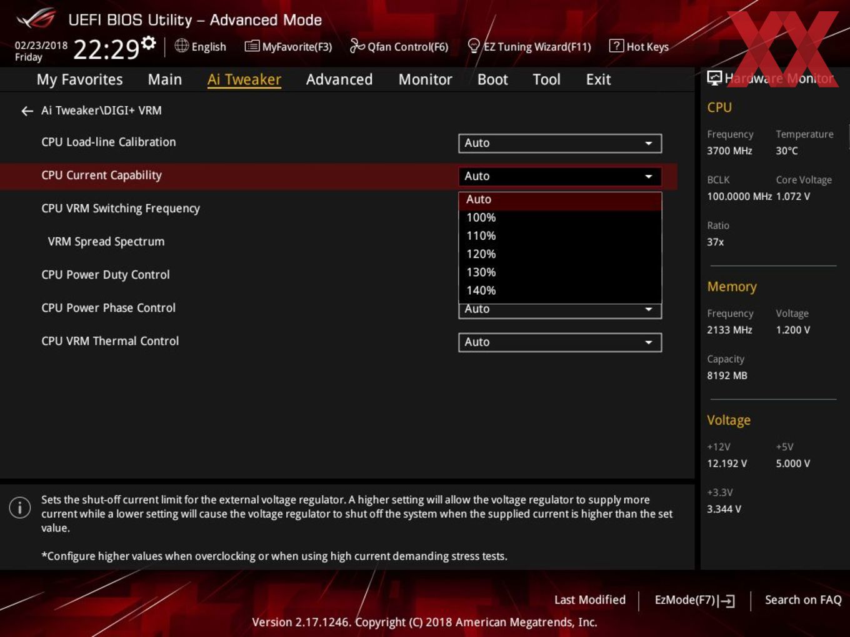Image resolution: width=850 pixels, height=637 pixels.
Task: Open CPU VRM Thermal Control dropdown
Action: click(560, 342)
